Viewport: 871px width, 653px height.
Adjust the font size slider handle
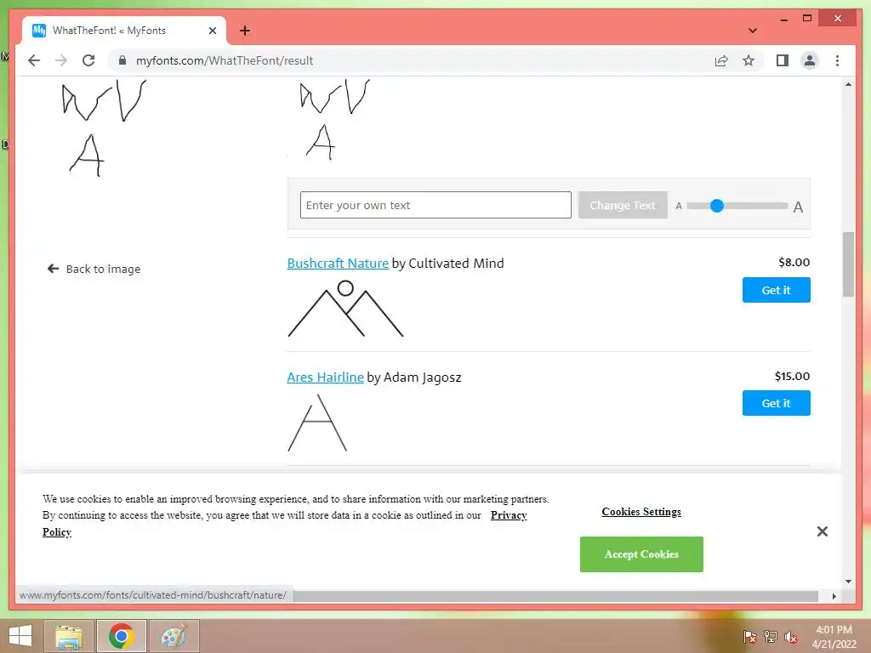(716, 206)
